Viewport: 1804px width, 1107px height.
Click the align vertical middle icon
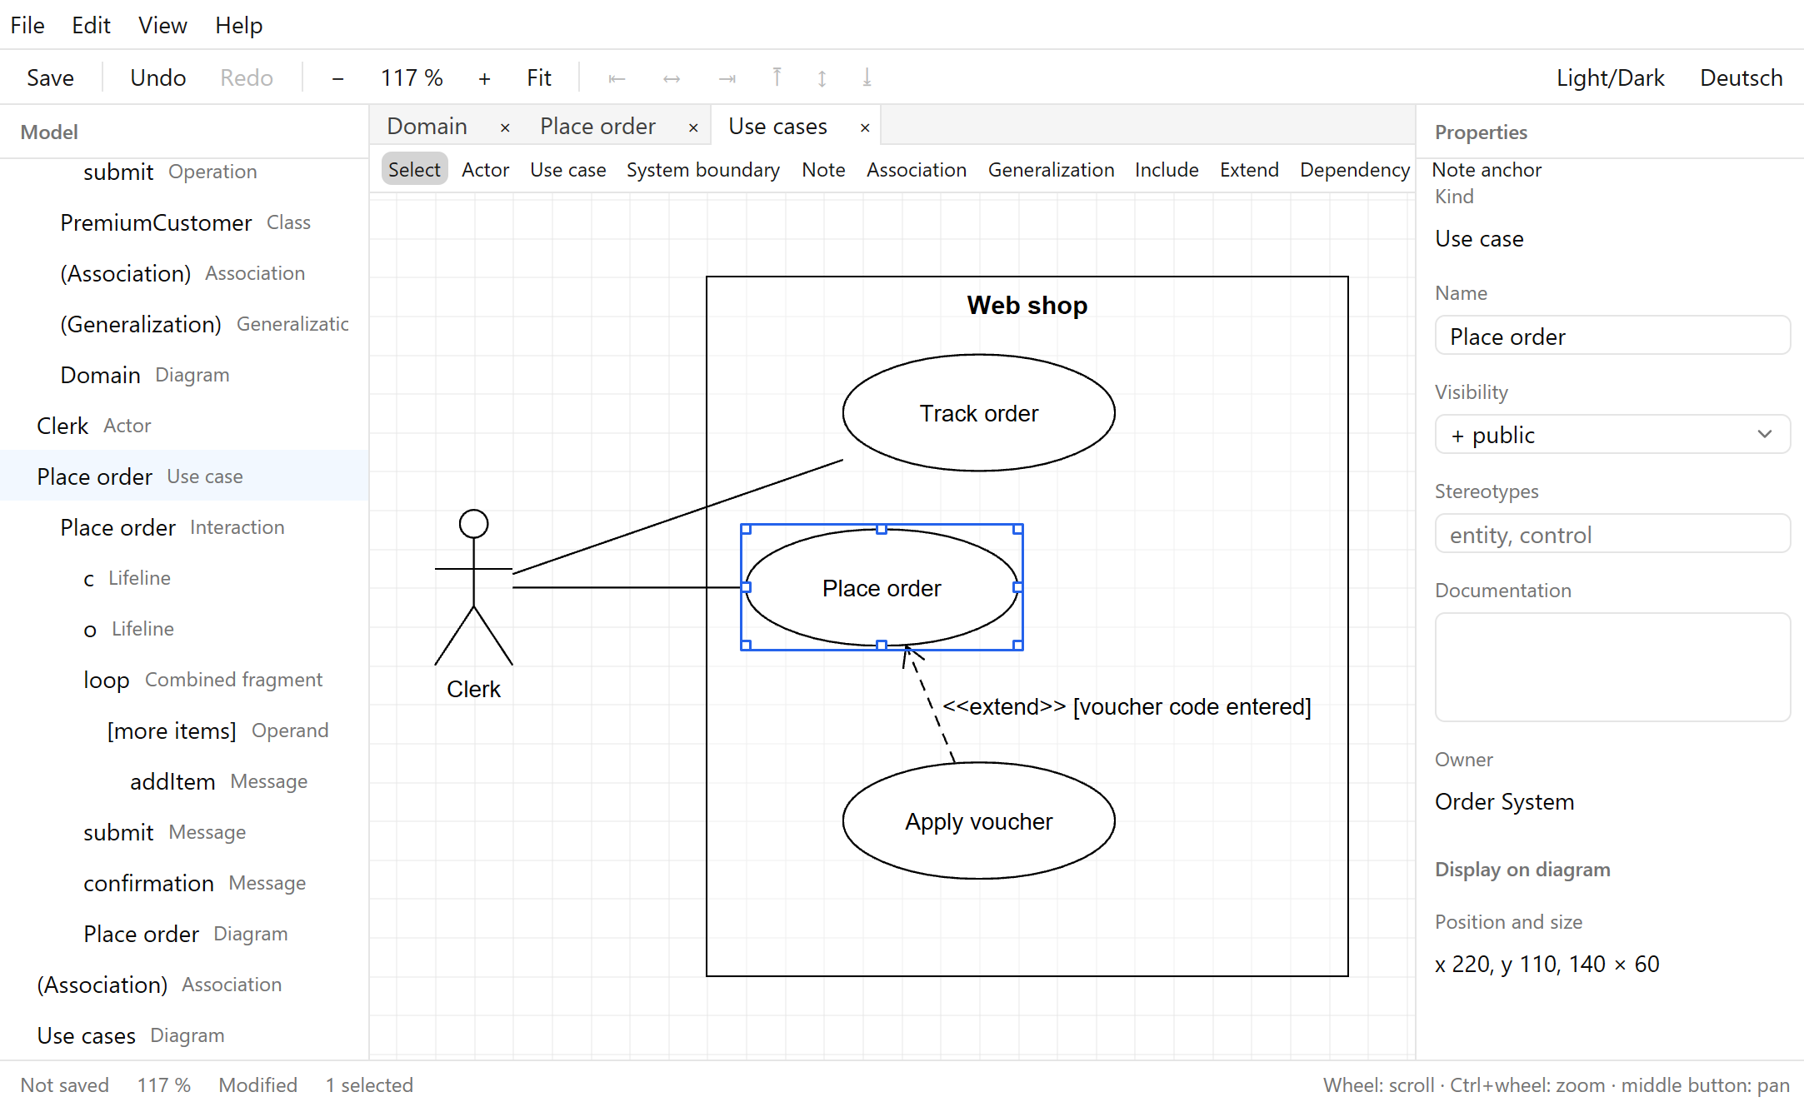click(822, 78)
